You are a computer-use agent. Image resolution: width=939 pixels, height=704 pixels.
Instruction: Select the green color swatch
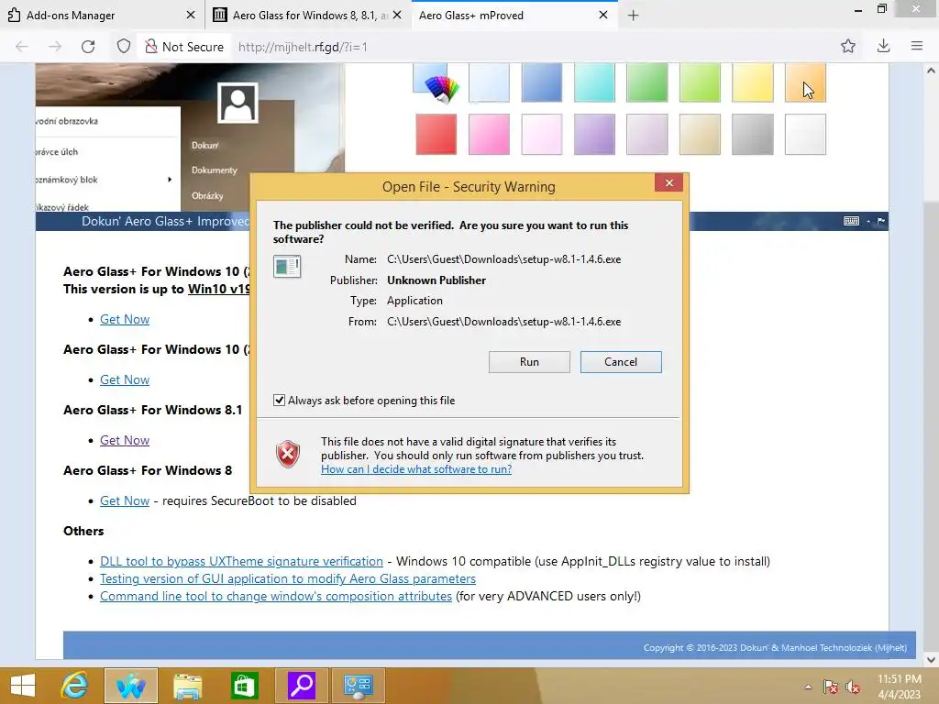point(646,82)
